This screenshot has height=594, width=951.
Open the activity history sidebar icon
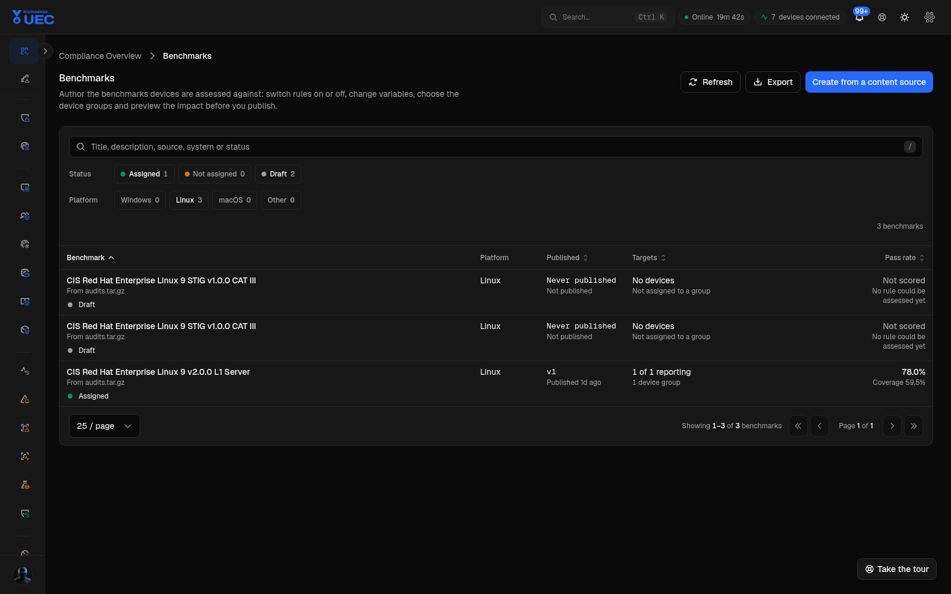click(24, 371)
